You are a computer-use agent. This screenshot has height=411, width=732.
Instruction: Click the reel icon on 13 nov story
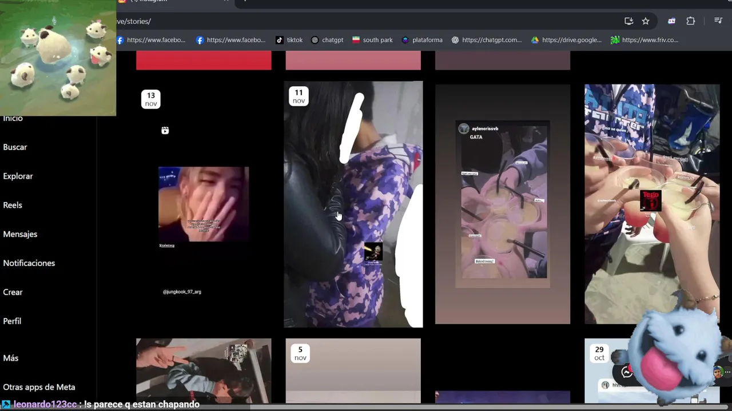[x=165, y=131]
